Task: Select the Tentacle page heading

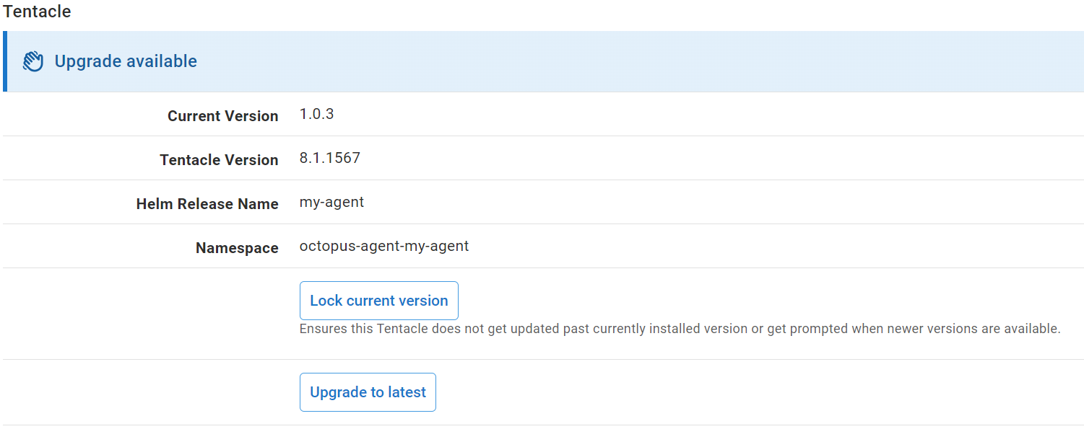Action: point(37,12)
